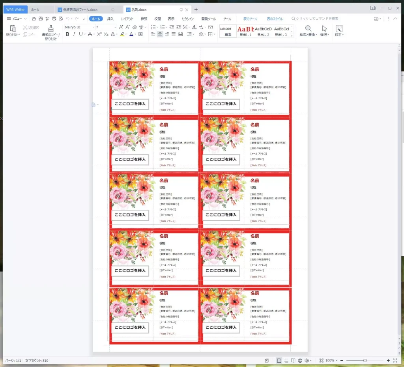
Task: Switch to web layout globe view
Action: pyautogui.click(x=300, y=361)
